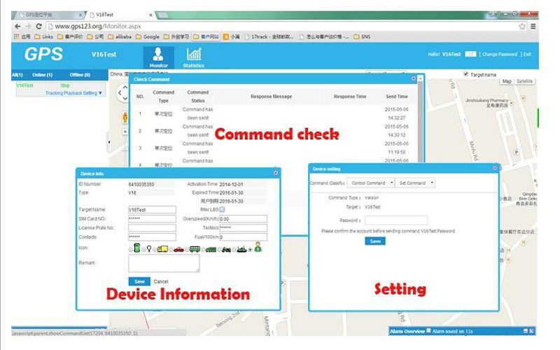Viewport: 560px width, 350px height.
Task: Choose the boat device icon
Action: click(x=241, y=248)
